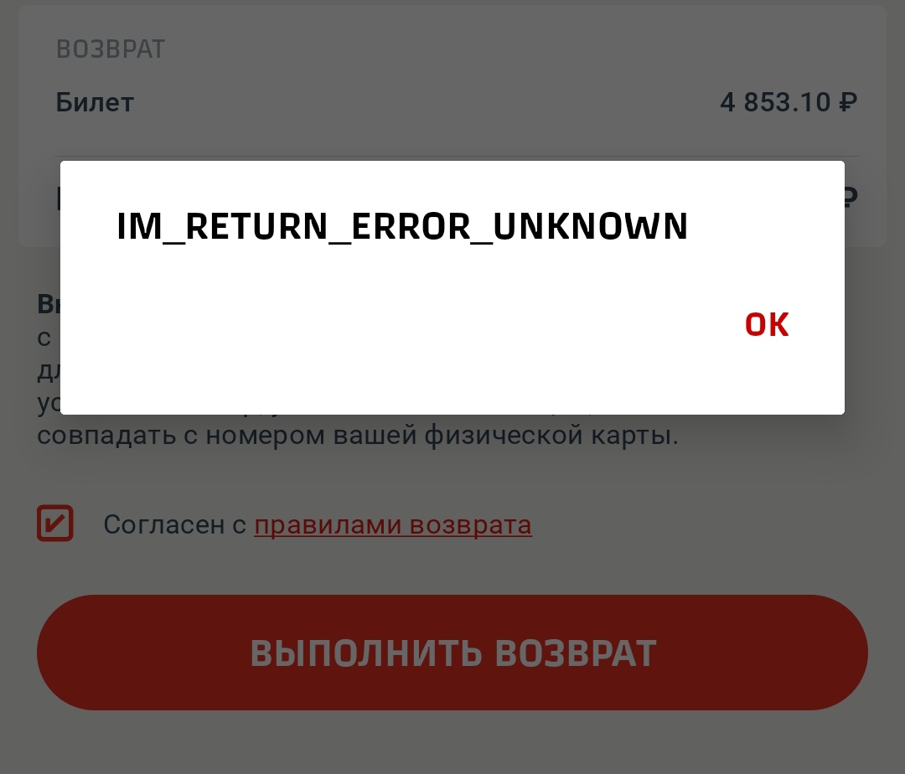Viewport: 905px width, 774px height.
Task: Click the ВОЗВРАТ section header
Action: click(x=111, y=49)
